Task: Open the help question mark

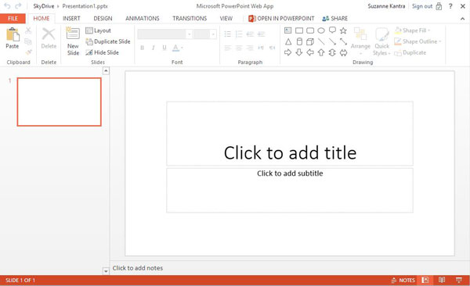Action: [x=450, y=6]
